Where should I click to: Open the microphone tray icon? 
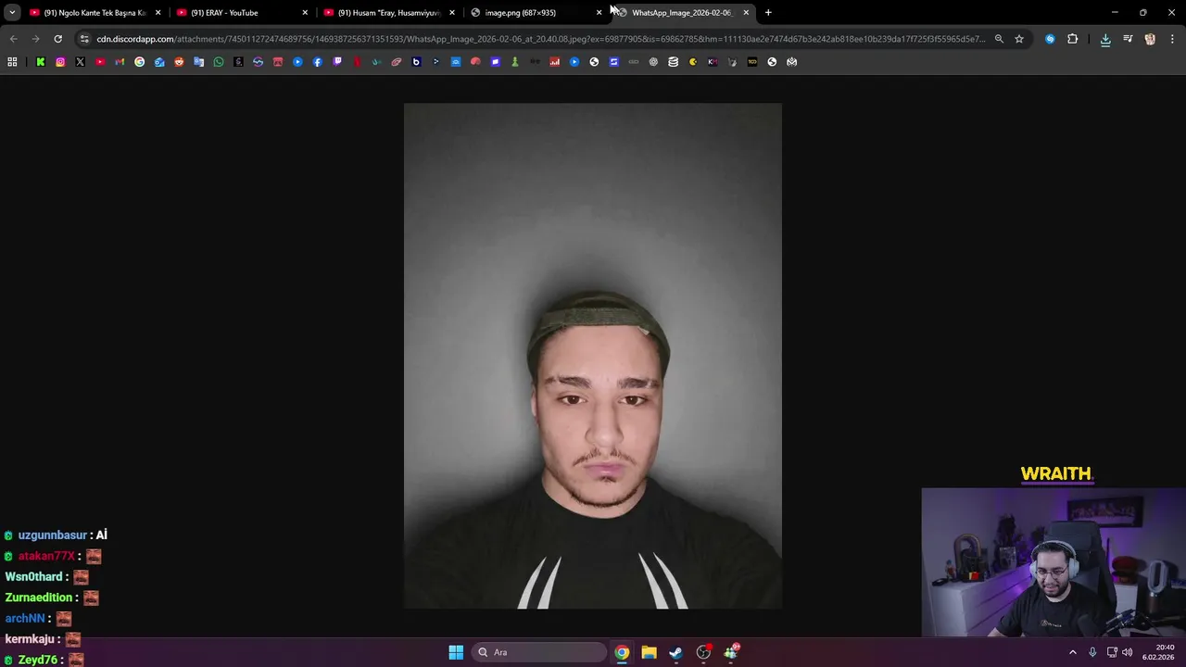pos(1092,652)
